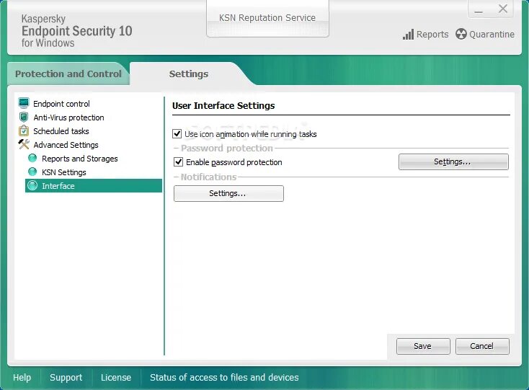Select Scheduled tasks in the tree
This screenshot has width=529, height=390.
61,131
